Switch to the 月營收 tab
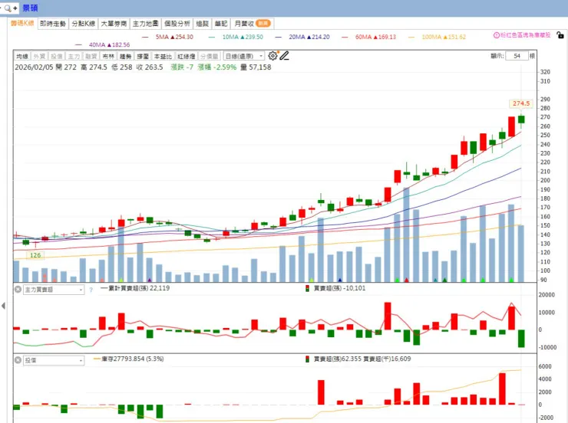The image size is (568, 423). point(252,24)
